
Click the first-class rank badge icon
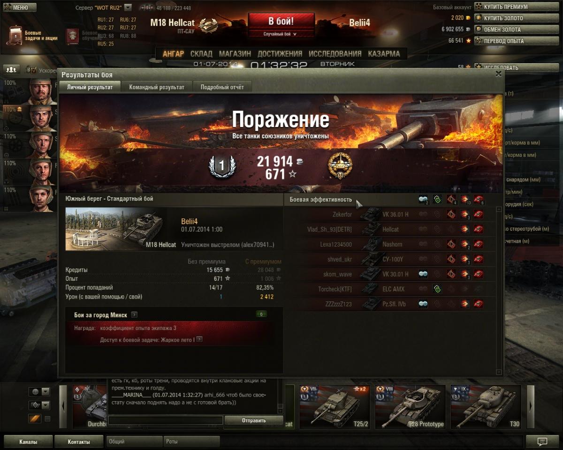point(222,165)
